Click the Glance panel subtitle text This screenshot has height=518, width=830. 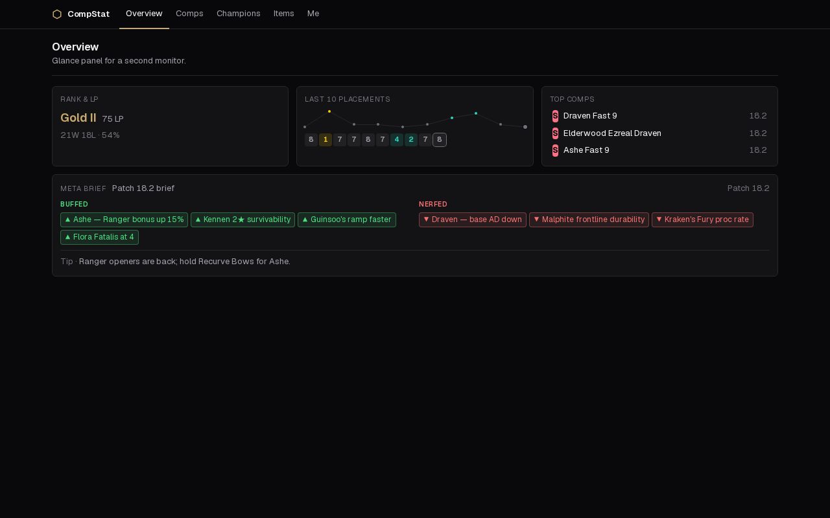click(119, 61)
